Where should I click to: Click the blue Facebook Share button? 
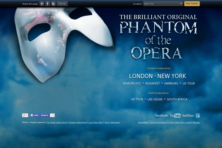click(x=44, y=115)
